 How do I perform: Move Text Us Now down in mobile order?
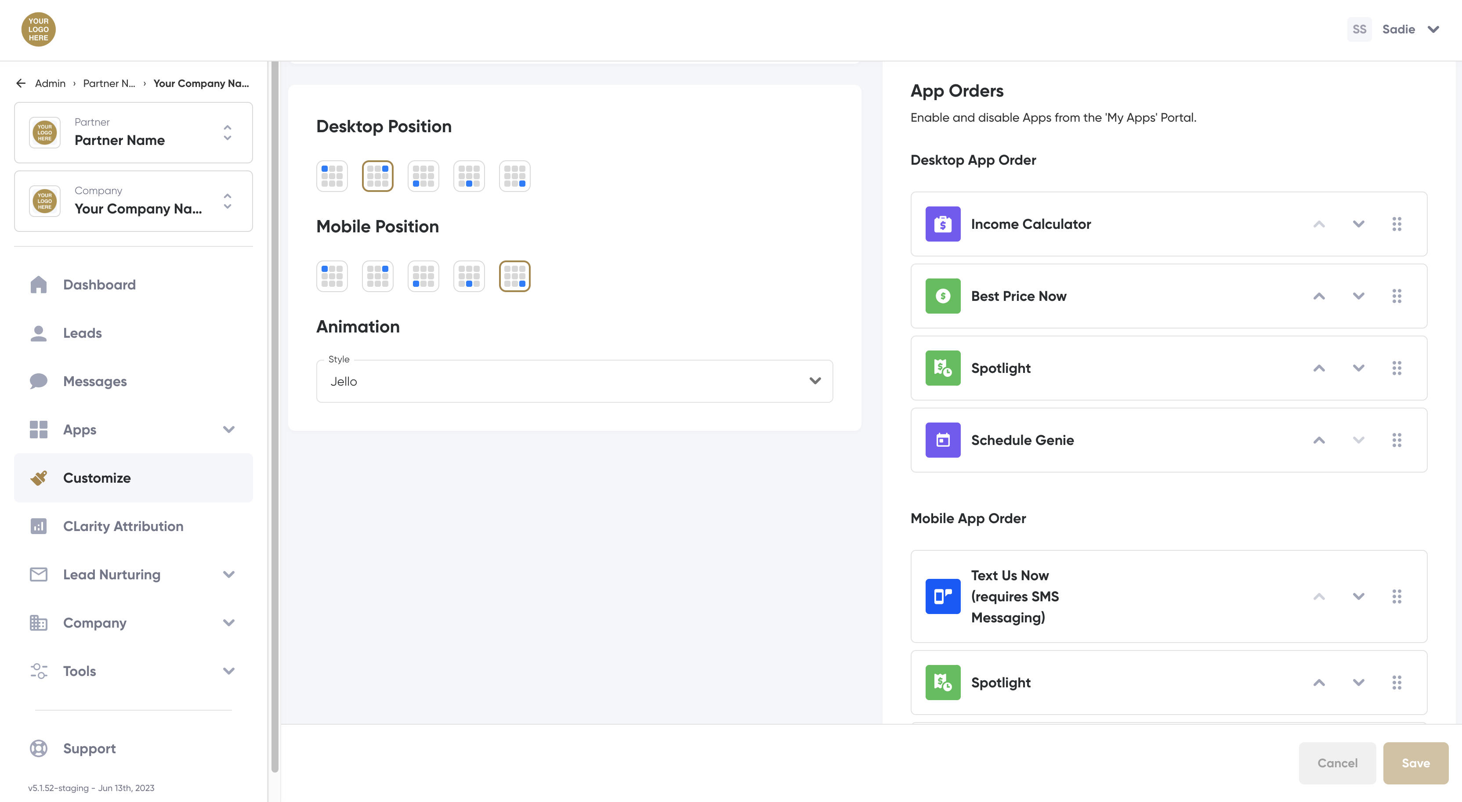(1358, 596)
